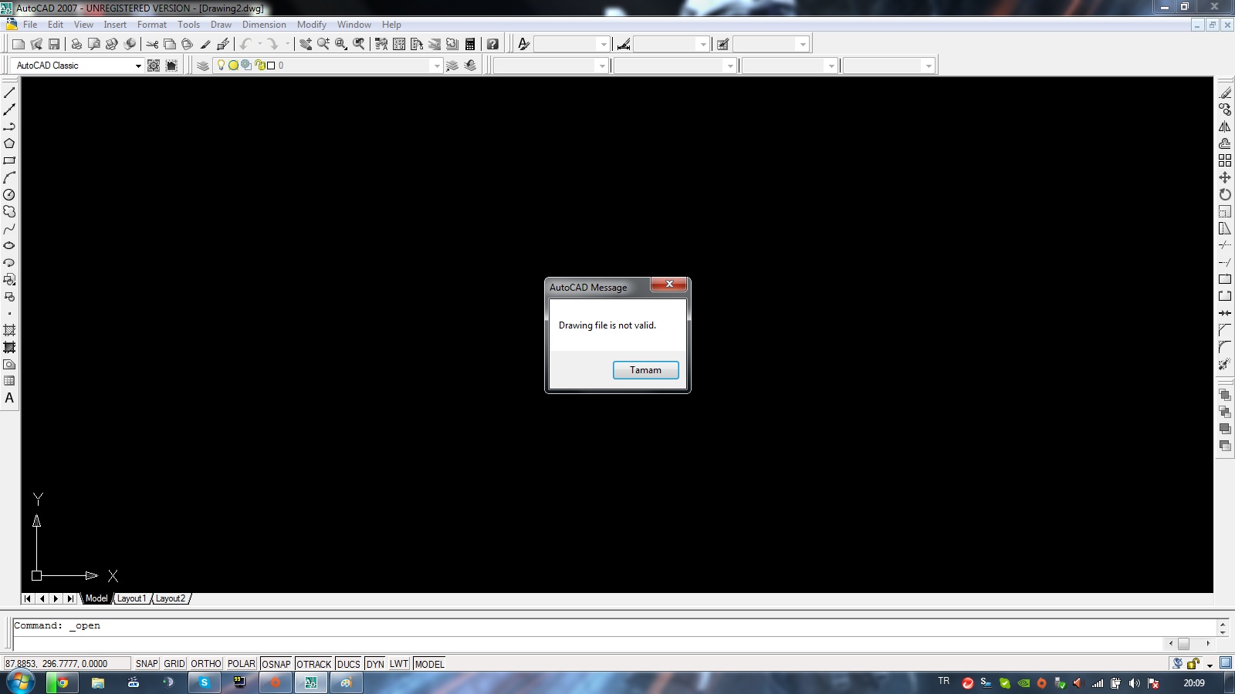The height and width of the screenshot is (694, 1235).
Task: Open the Multiline Text tool (A)
Action: click(x=9, y=398)
